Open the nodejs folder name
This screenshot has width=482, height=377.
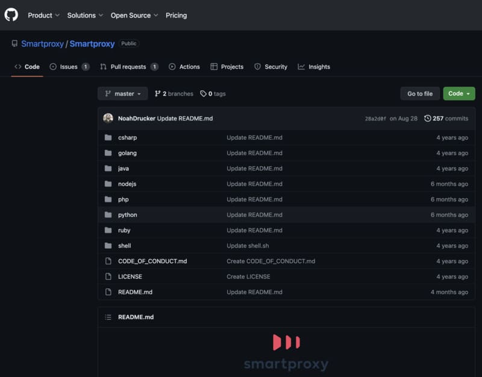(127, 184)
